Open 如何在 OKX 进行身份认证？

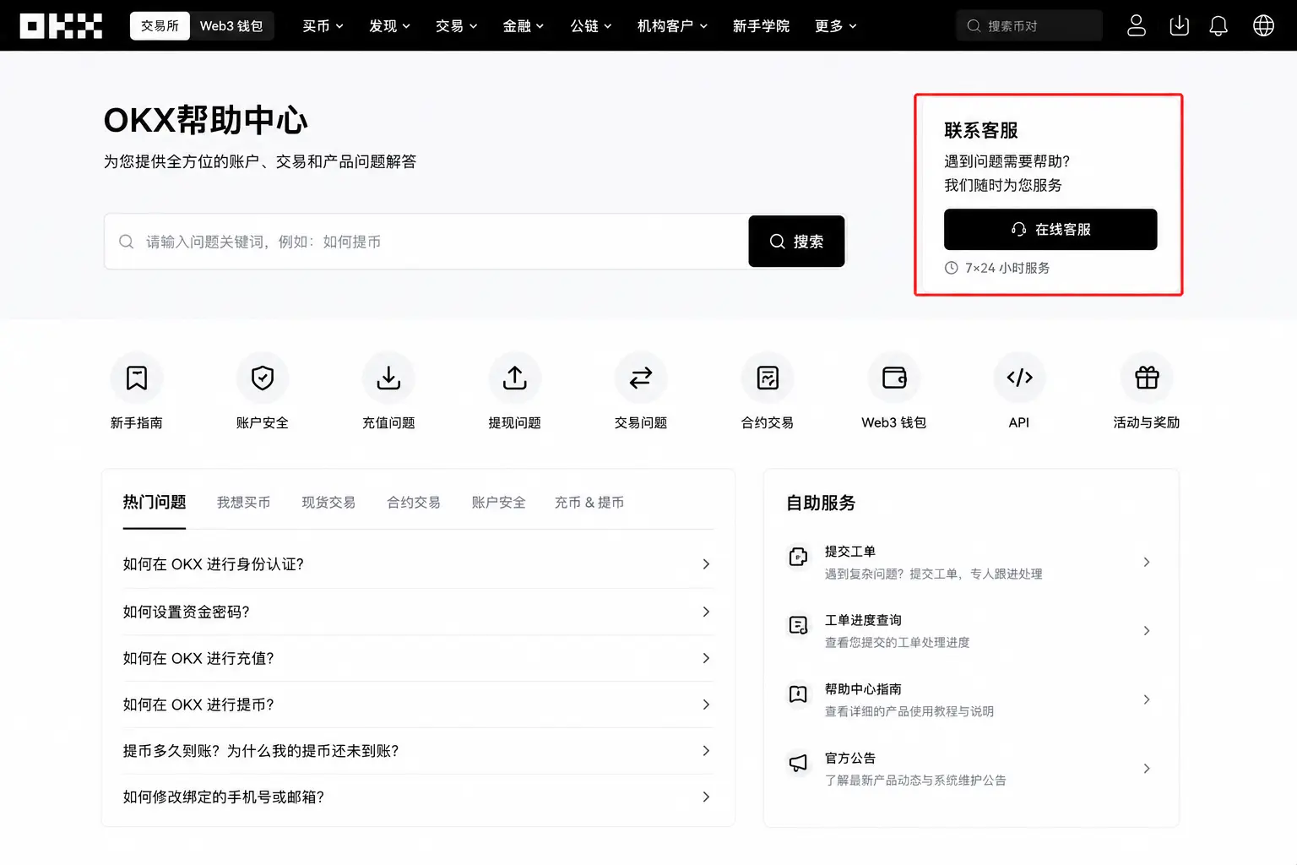pos(418,564)
